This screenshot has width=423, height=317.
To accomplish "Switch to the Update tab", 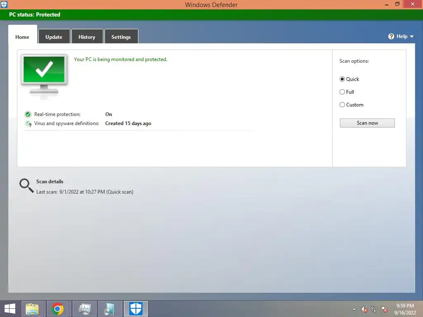I will [x=54, y=37].
